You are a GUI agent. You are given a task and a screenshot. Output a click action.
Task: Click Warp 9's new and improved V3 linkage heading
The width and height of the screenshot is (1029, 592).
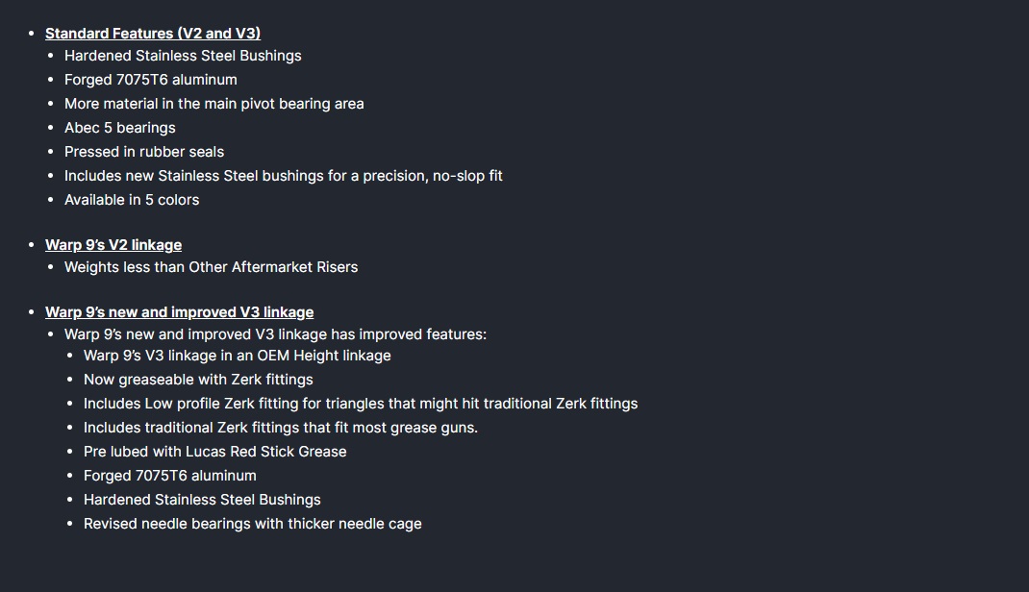pos(179,312)
